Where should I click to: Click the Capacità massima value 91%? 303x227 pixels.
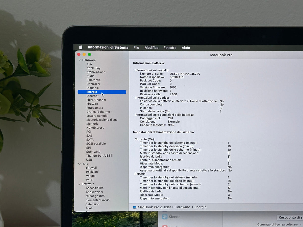(x=171, y=125)
